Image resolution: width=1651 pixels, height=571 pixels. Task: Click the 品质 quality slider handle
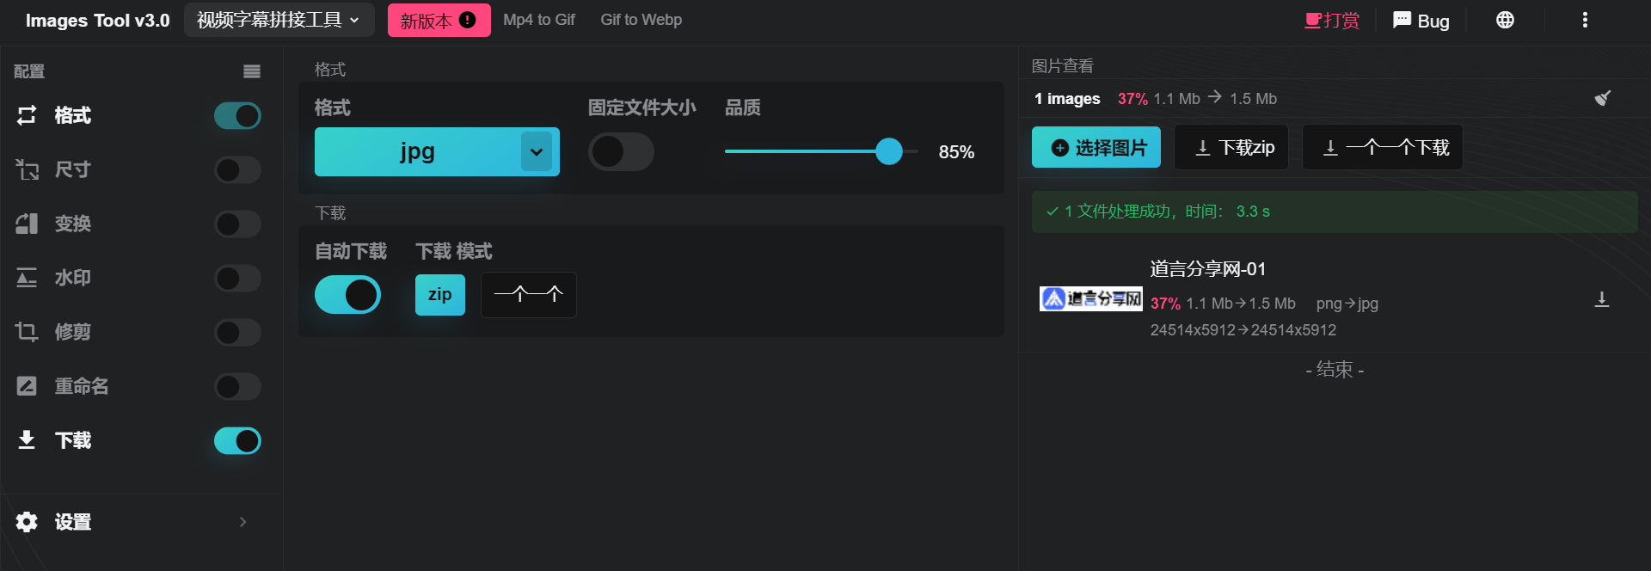[889, 151]
